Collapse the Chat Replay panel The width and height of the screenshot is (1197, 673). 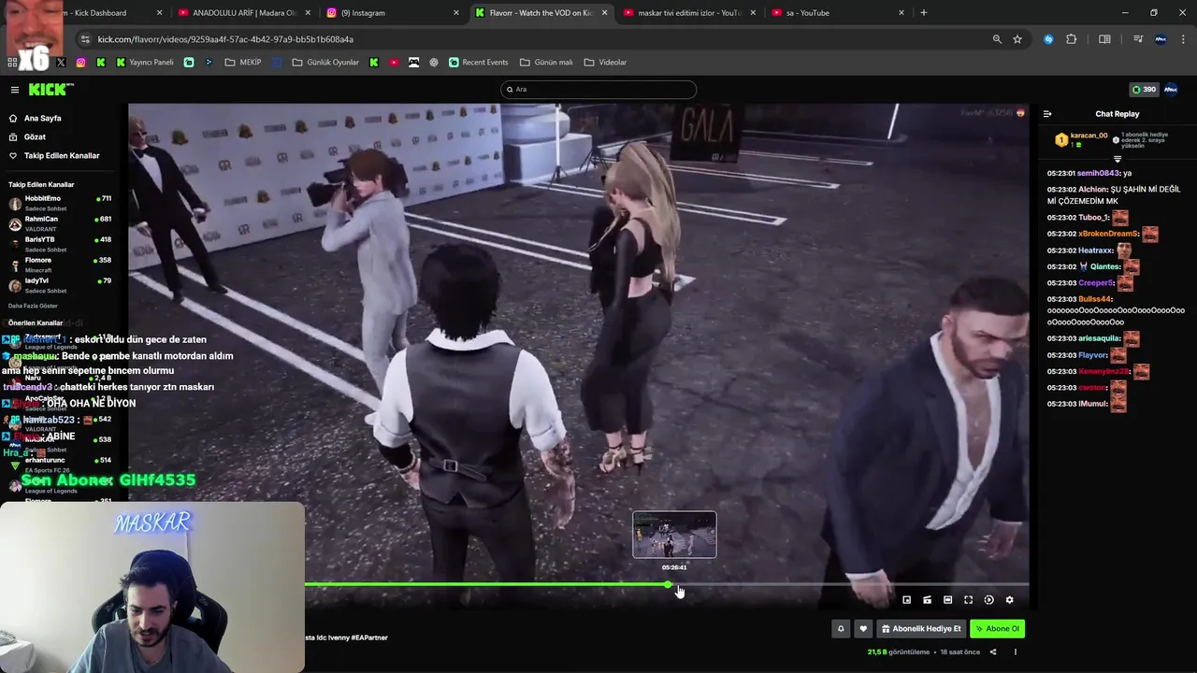(1047, 114)
